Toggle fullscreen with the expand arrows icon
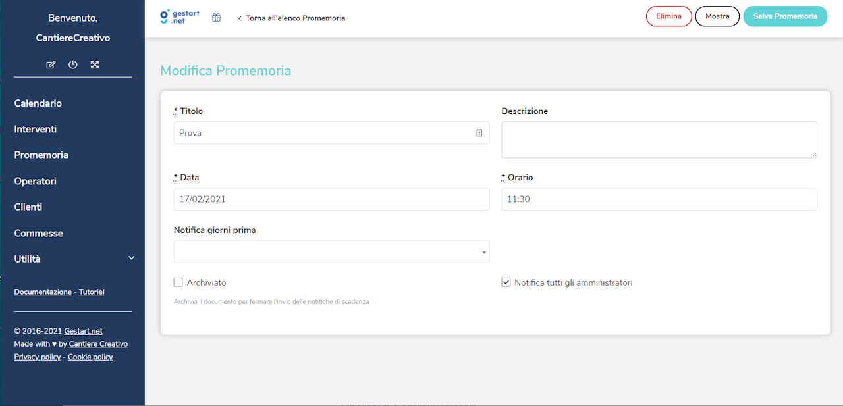 (94, 64)
